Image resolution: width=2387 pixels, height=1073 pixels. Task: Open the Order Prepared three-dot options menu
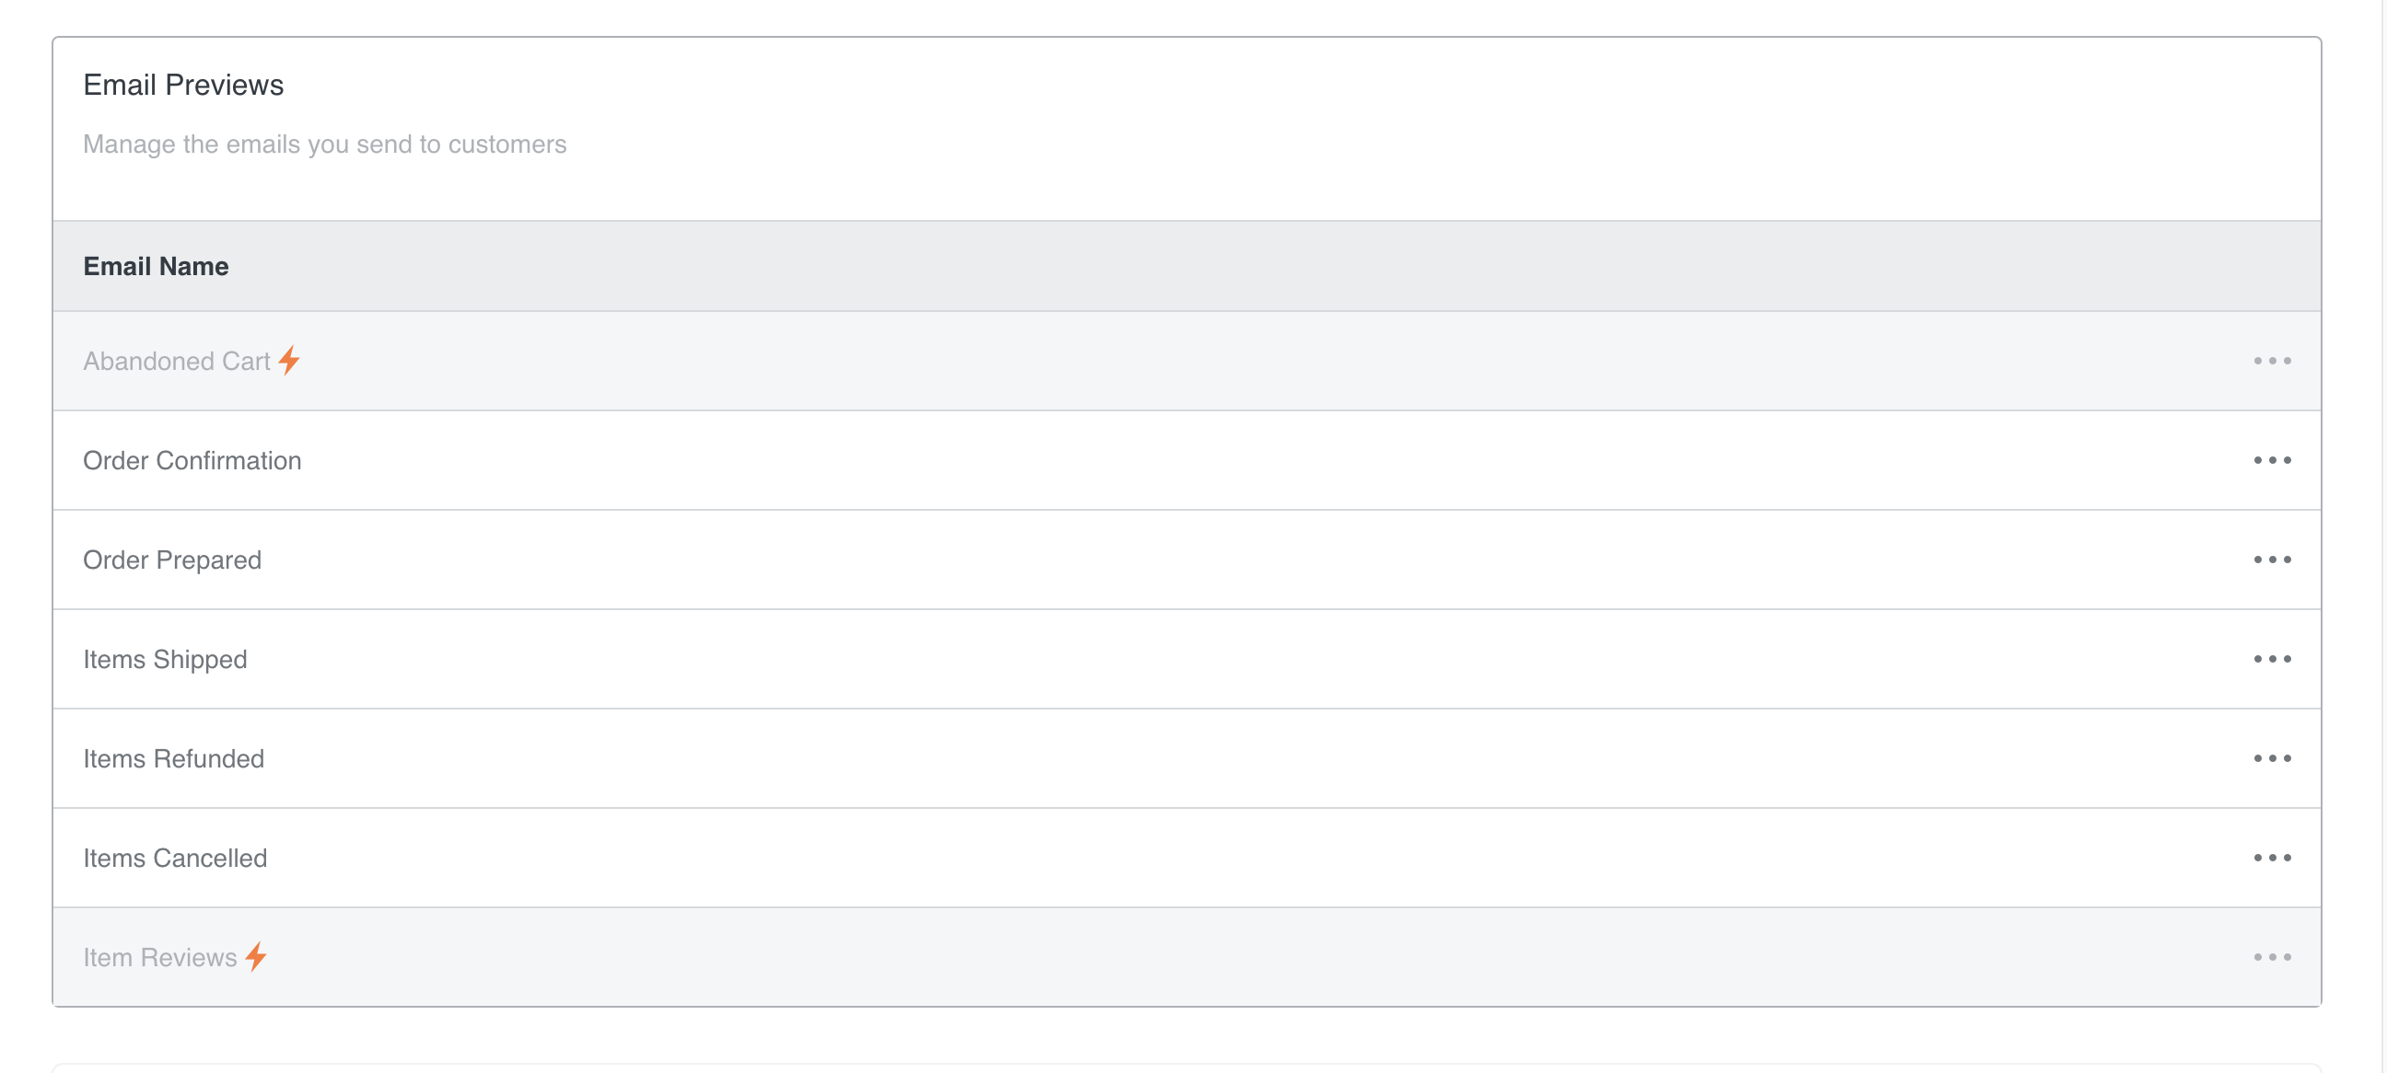[2272, 560]
